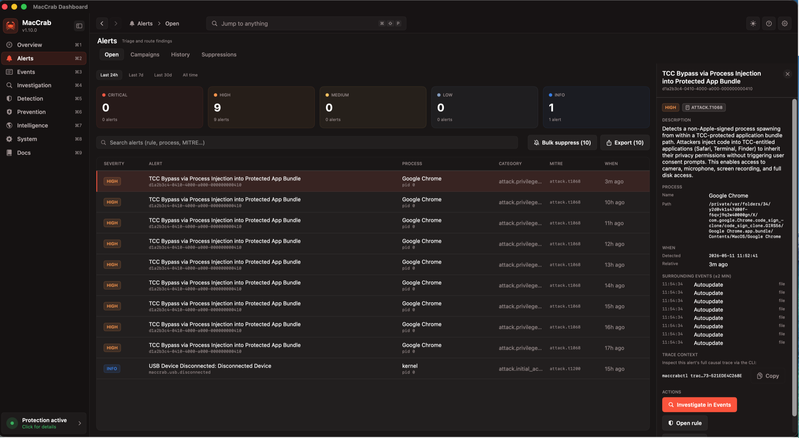The image size is (799, 438).
Task: Click the 12h ago alert timestamp
Action: tap(614, 244)
